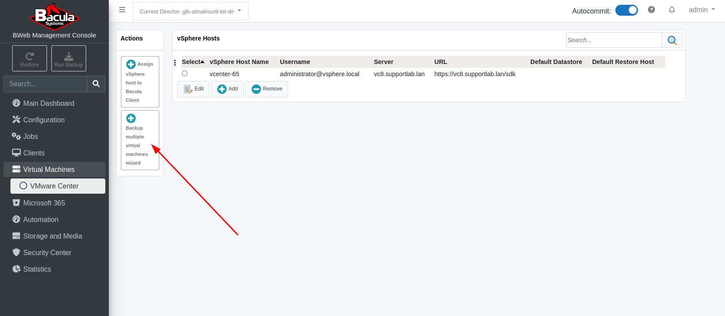Click the Main Dashboard gauge icon
Screen dimensions: 725x316
16,103
